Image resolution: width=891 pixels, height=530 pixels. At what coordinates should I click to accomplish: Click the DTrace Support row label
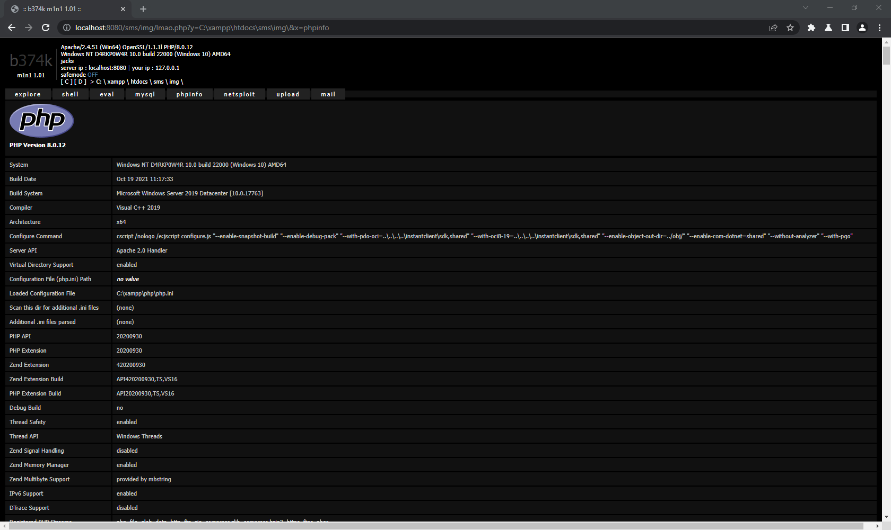[29, 508]
